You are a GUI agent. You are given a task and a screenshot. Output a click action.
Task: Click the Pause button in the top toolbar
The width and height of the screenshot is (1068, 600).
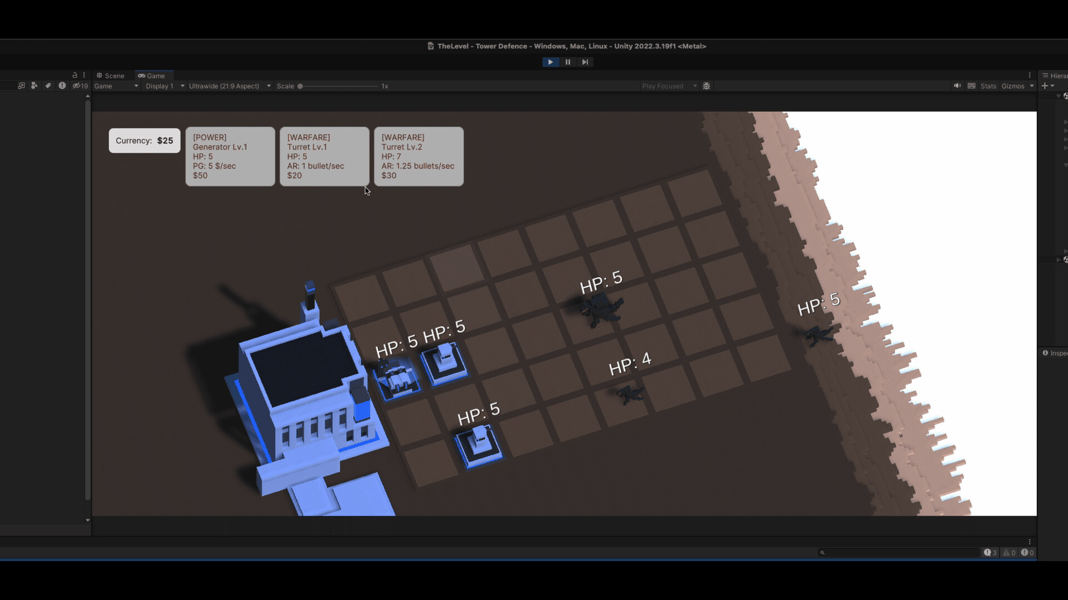coord(567,62)
